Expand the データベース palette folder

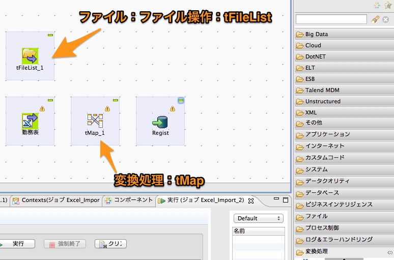tap(344, 193)
